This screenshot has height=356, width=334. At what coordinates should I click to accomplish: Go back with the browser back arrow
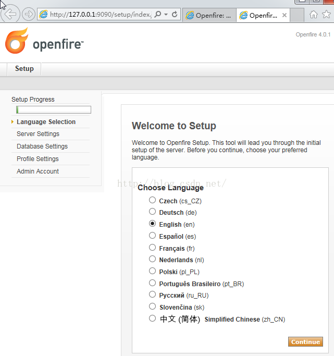pos(10,14)
